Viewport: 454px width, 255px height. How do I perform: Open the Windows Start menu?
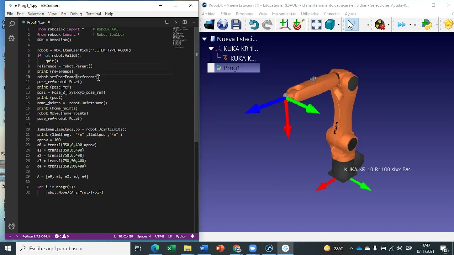tap(8, 248)
